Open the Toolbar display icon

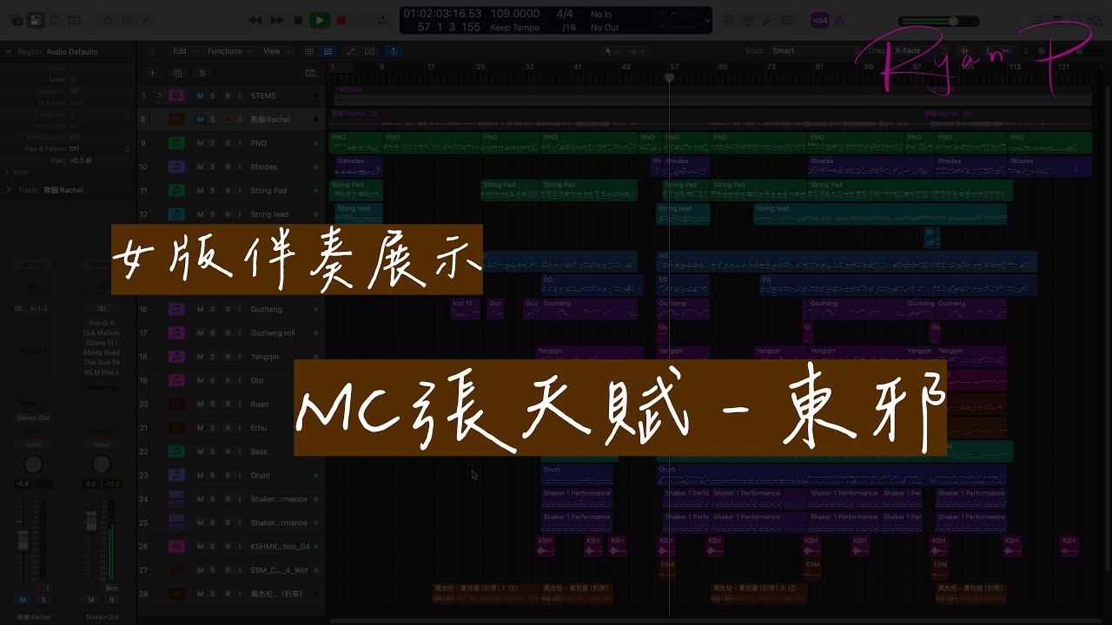point(75,20)
